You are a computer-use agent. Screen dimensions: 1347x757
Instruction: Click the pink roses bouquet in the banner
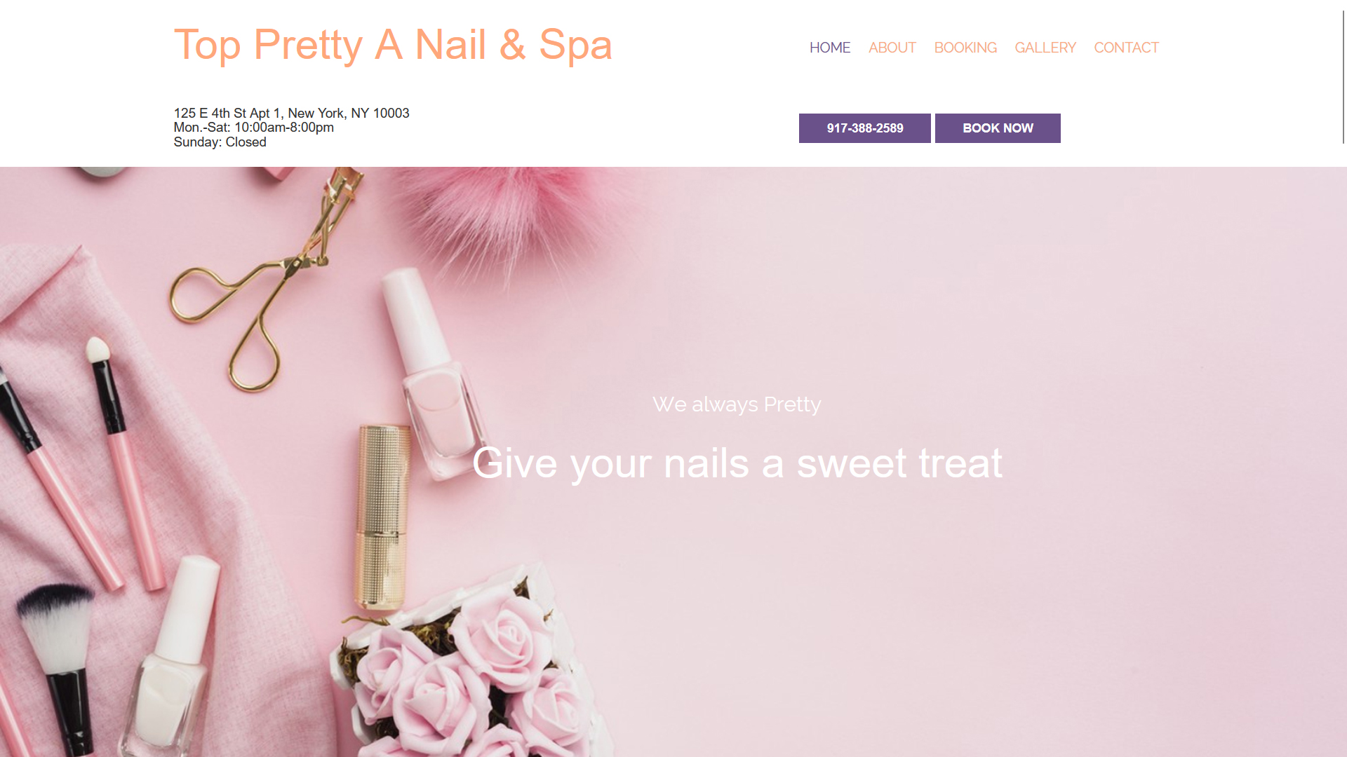470,673
